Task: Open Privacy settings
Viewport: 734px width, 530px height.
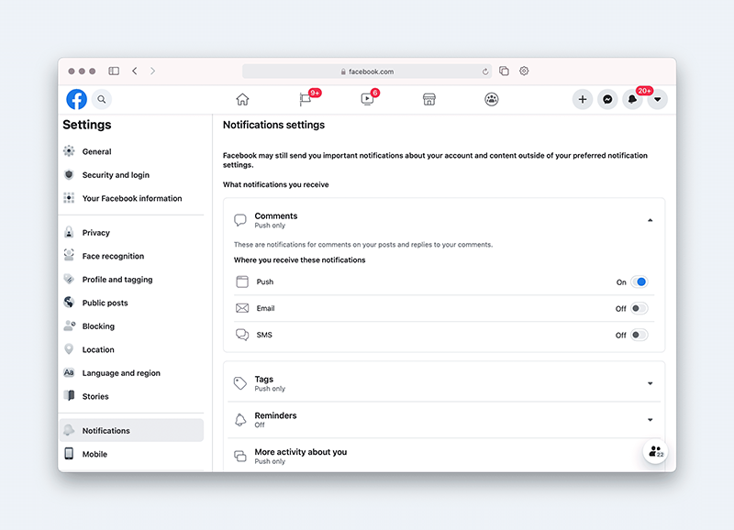Action: point(96,233)
